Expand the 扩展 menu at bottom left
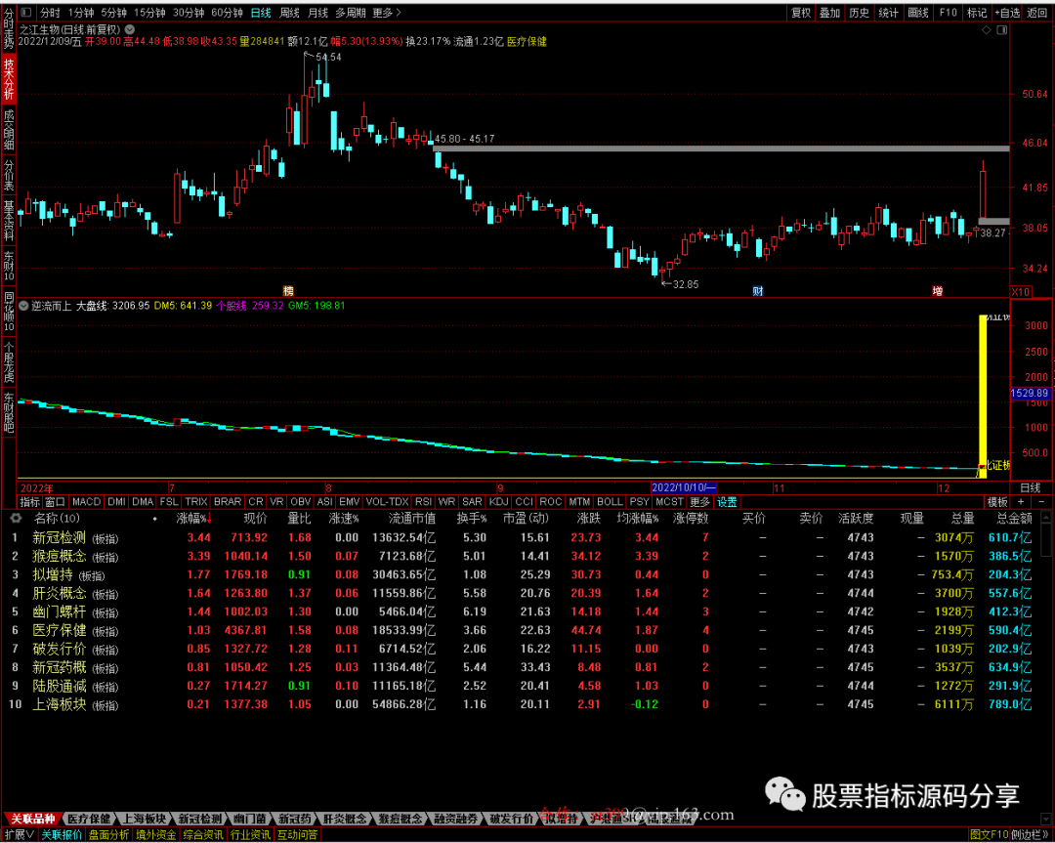1055x843 pixels. pyautogui.click(x=20, y=834)
